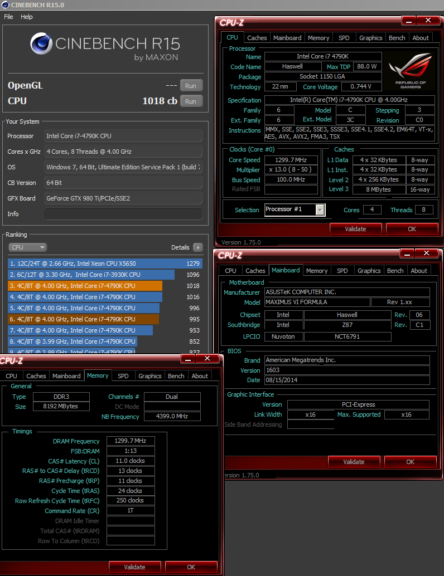Open the CPU ranking dropdown
444x576 pixels.
pyautogui.click(x=27, y=247)
